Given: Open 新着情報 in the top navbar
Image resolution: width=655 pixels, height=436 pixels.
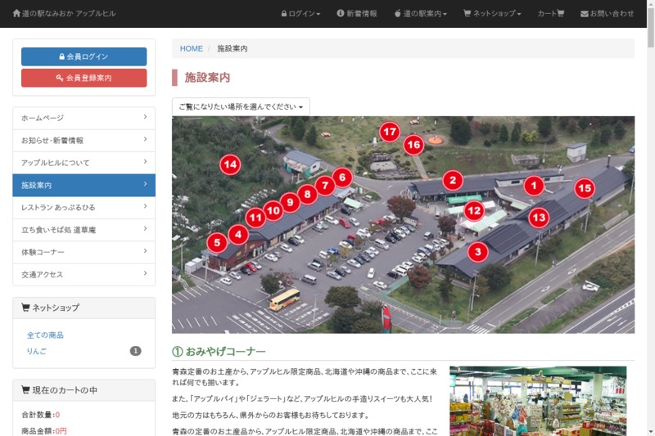Looking at the screenshot, I should pyautogui.click(x=356, y=14).
